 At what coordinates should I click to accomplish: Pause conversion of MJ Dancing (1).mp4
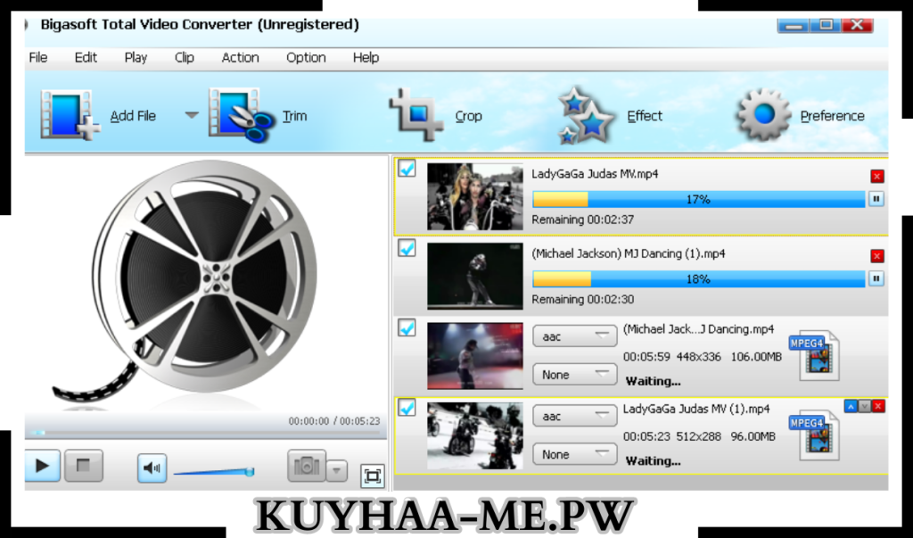tap(876, 278)
